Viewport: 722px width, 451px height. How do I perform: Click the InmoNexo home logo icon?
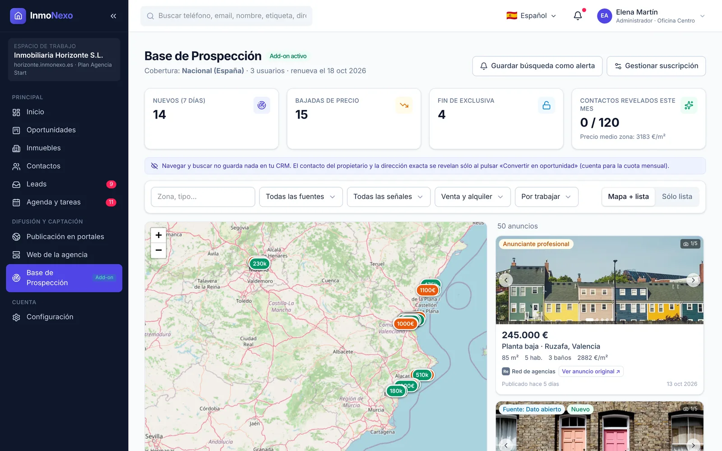(x=18, y=16)
